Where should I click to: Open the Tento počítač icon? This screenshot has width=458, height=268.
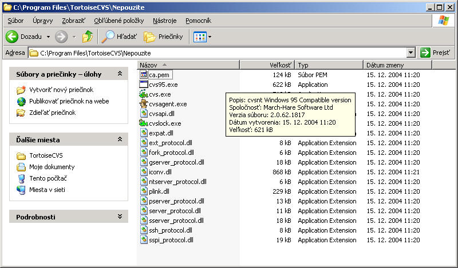pyautogui.click(x=21, y=178)
